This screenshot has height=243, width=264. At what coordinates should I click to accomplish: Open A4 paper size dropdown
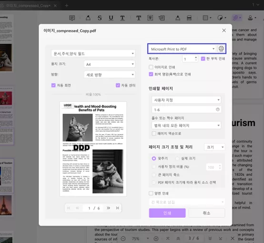pyautogui.click(x=110, y=64)
